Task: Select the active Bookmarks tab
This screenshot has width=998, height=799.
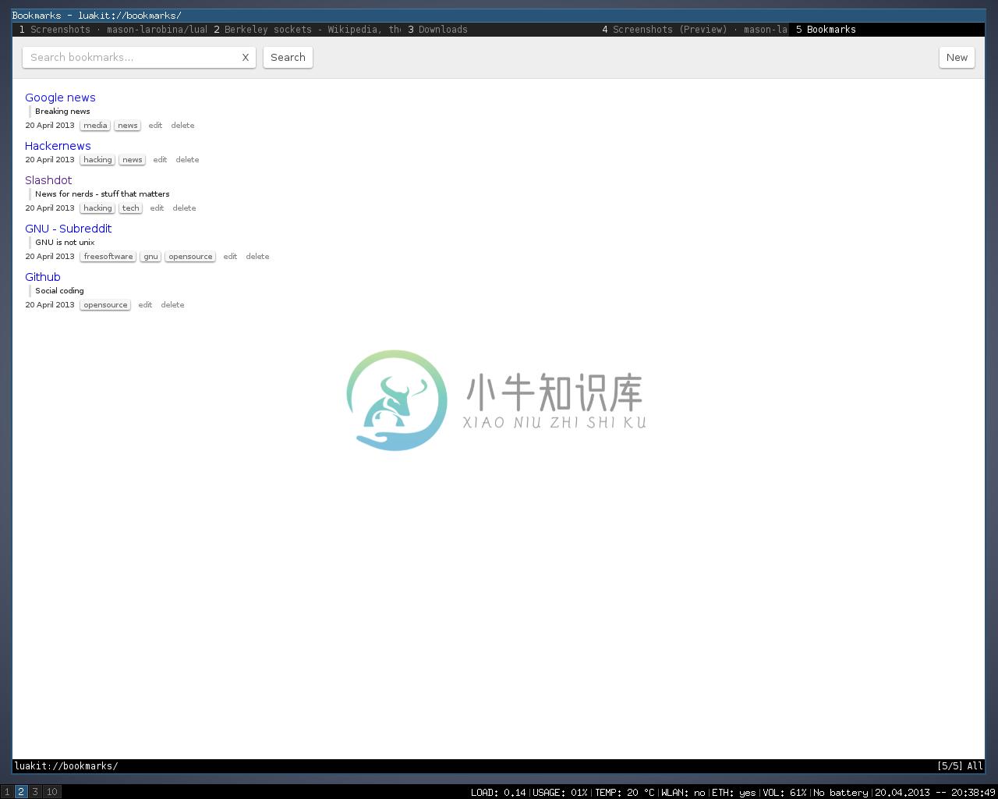Action: (887, 30)
